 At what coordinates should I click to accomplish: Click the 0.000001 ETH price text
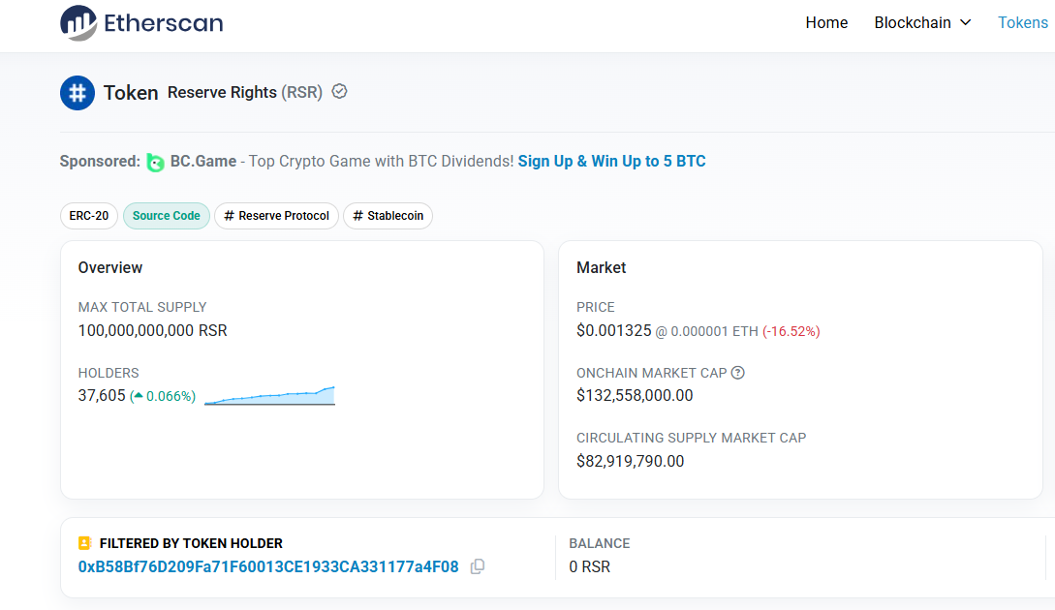715,331
